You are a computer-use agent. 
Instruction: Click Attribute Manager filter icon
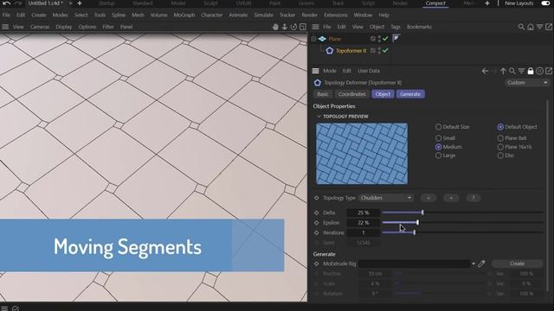[x=521, y=71]
